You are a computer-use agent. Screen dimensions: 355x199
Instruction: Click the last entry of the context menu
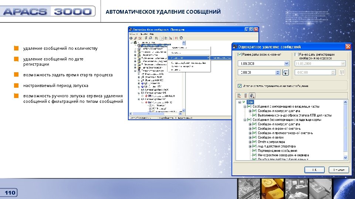click(176, 70)
